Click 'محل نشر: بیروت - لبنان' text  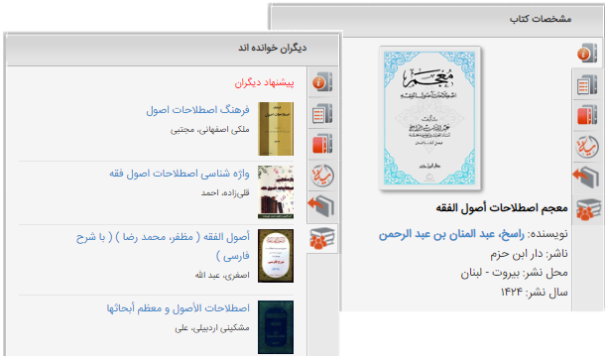(514, 273)
